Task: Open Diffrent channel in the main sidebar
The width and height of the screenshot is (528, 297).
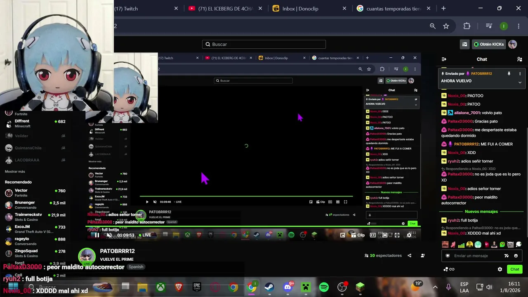Action: click(x=35, y=123)
